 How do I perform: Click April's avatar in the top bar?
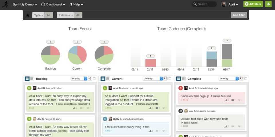[x=224, y=4]
